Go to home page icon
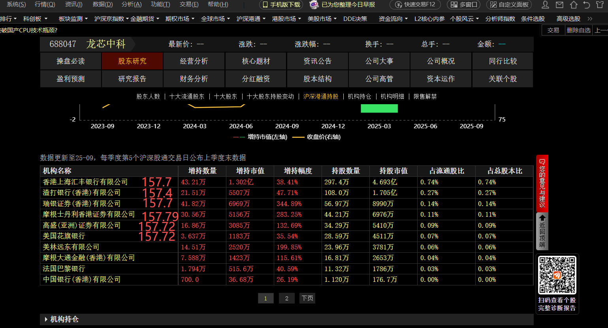Viewport: 608px width, 328px height. click(574, 5)
